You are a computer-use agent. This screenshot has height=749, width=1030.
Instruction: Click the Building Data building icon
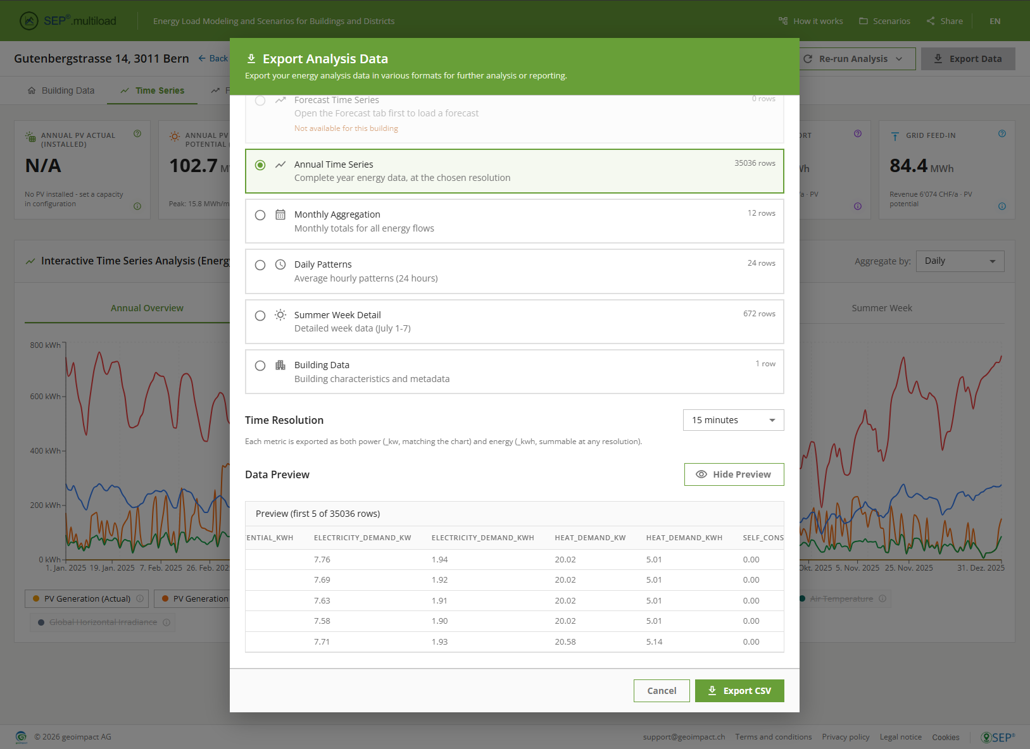tap(280, 365)
